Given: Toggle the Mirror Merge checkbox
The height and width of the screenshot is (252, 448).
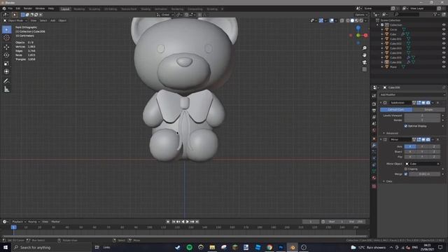Looking at the screenshot, I should click(x=406, y=174).
